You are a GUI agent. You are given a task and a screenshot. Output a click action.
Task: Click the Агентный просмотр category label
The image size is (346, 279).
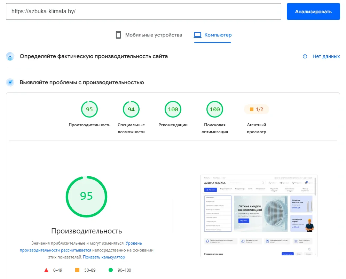point(257,128)
